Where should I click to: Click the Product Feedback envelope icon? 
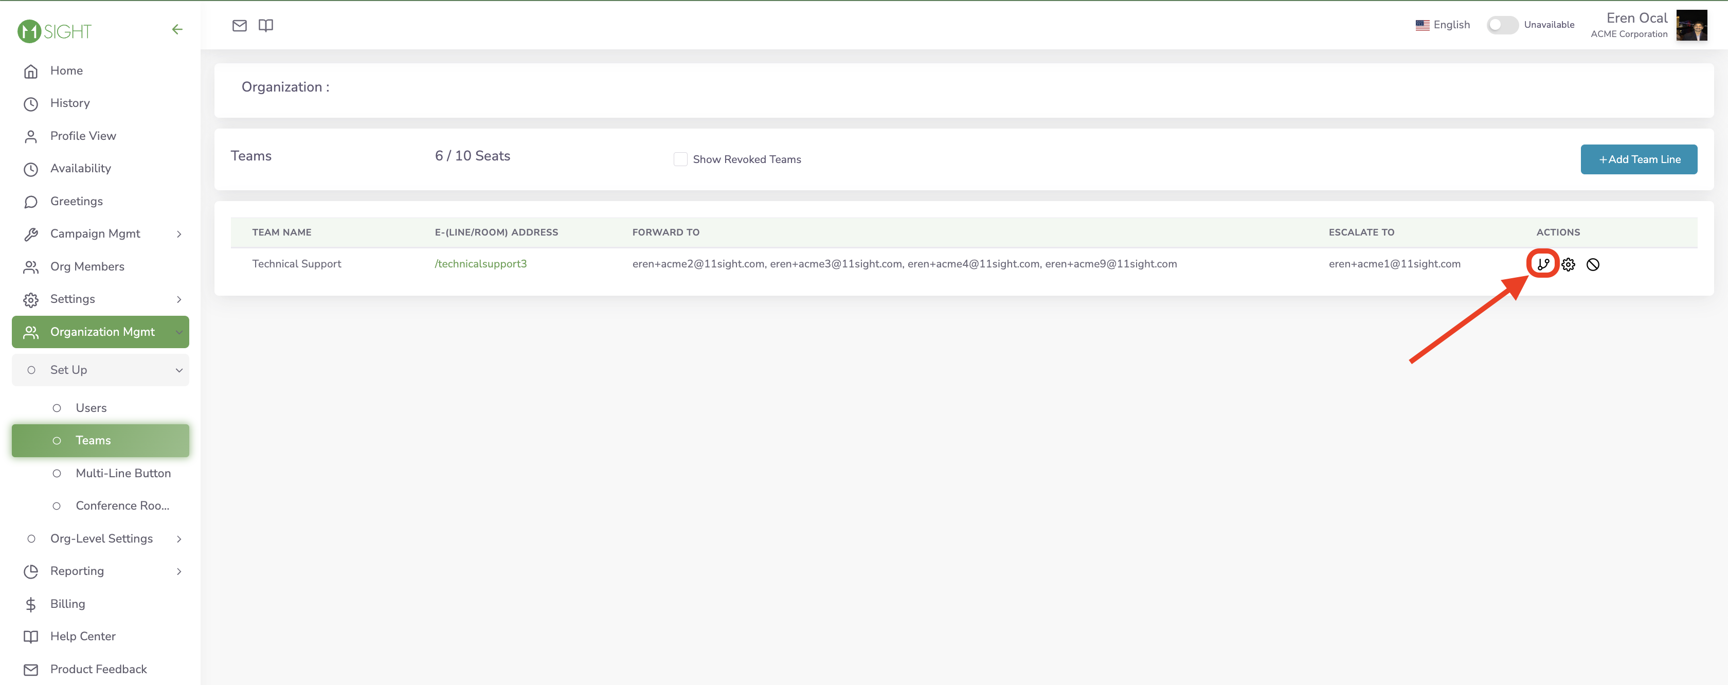pyautogui.click(x=31, y=670)
